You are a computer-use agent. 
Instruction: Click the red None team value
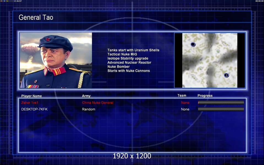pos(185,103)
